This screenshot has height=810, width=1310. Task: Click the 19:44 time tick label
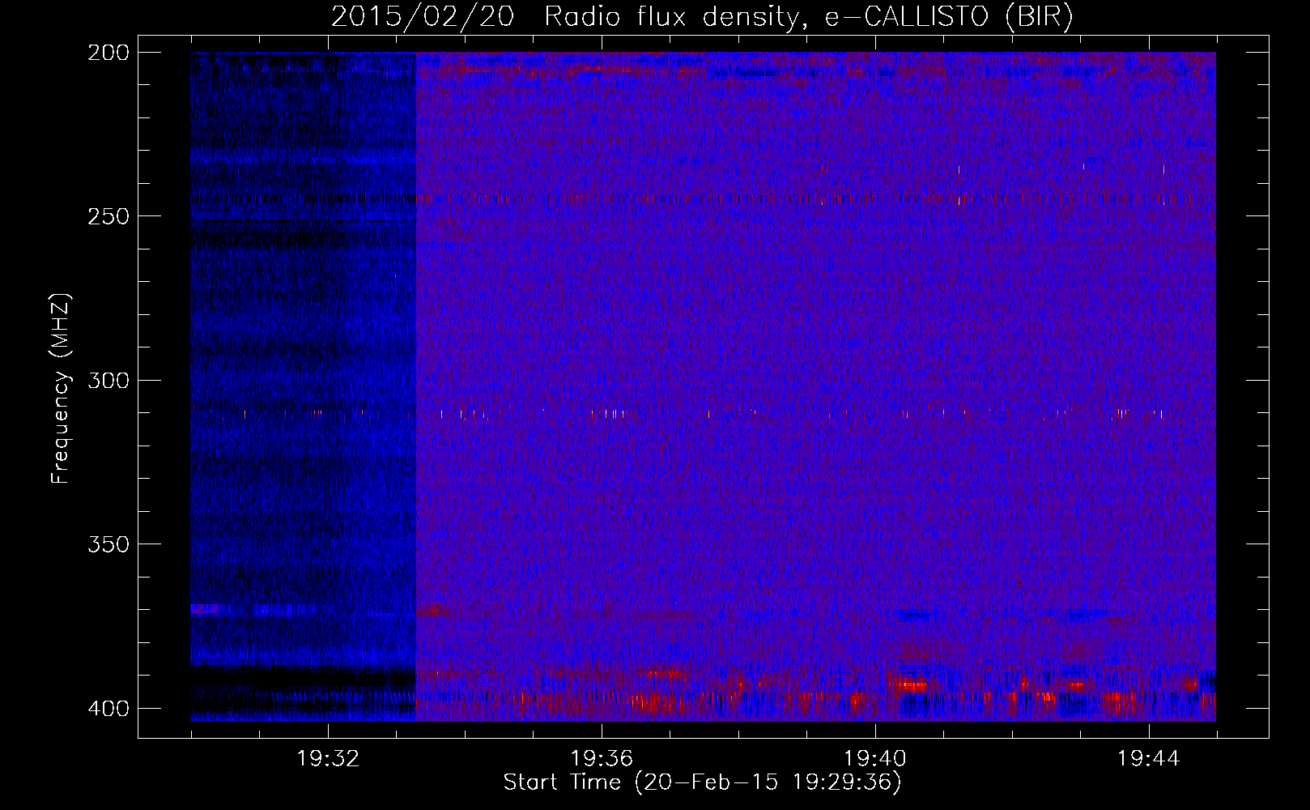(1149, 758)
